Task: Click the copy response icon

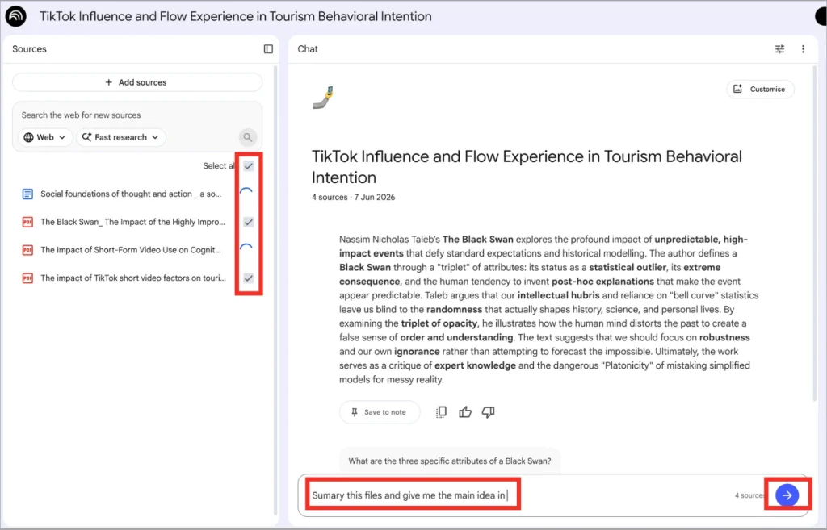Action: tap(442, 412)
